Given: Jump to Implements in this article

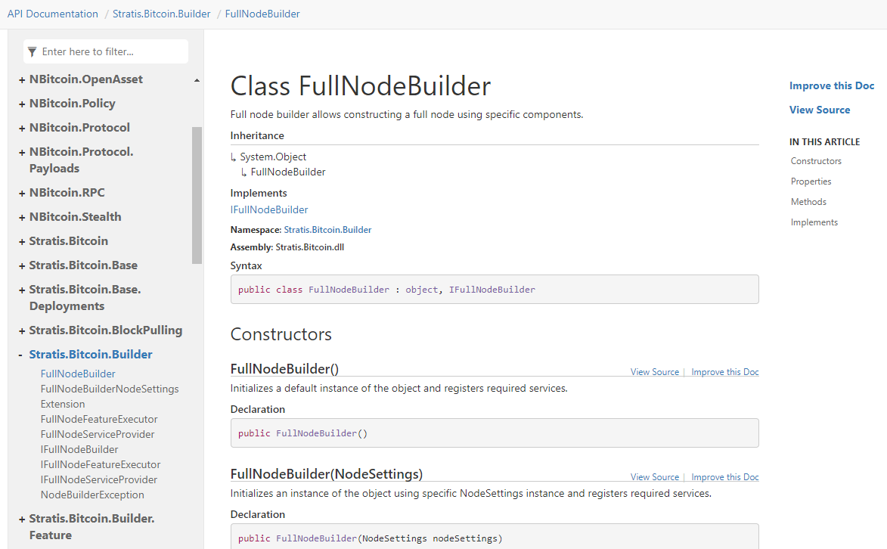Looking at the screenshot, I should [814, 222].
